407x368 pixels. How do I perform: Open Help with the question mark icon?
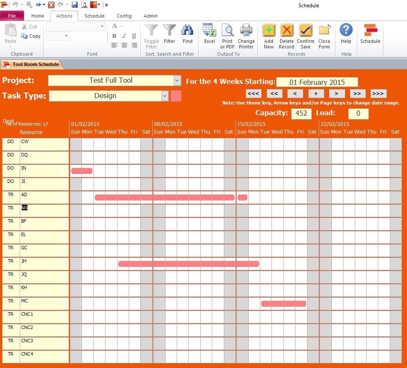coord(346,30)
